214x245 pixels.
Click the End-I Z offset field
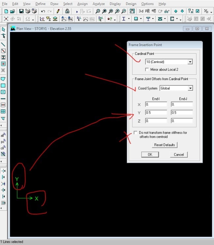point(156,121)
